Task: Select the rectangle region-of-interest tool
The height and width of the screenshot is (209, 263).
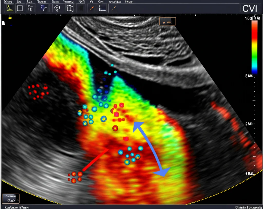Action: (x=20, y=8)
